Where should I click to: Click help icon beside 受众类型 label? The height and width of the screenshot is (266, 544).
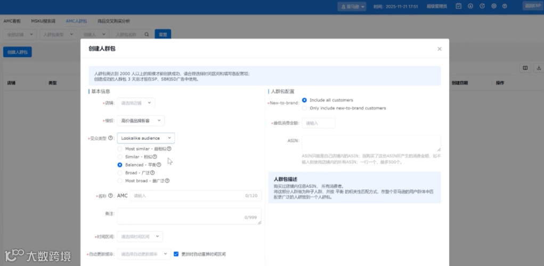click(x=111, y=138)
